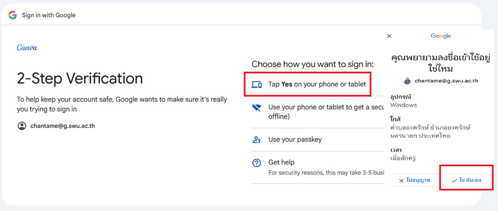
Task: Click the email address in the phone prompt
Action: [x=446, y=81]
